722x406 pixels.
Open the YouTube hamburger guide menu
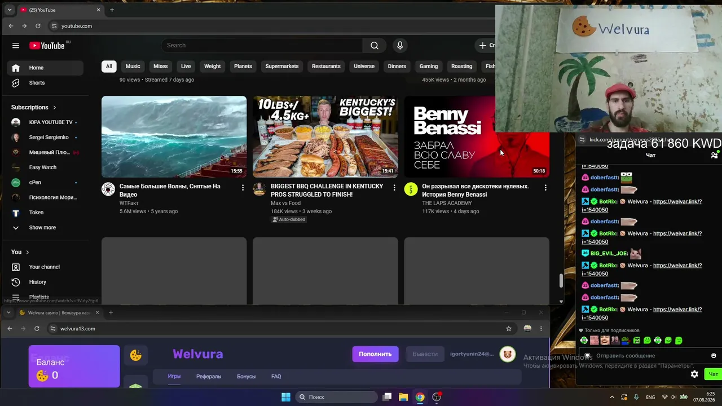coord(16,46)
